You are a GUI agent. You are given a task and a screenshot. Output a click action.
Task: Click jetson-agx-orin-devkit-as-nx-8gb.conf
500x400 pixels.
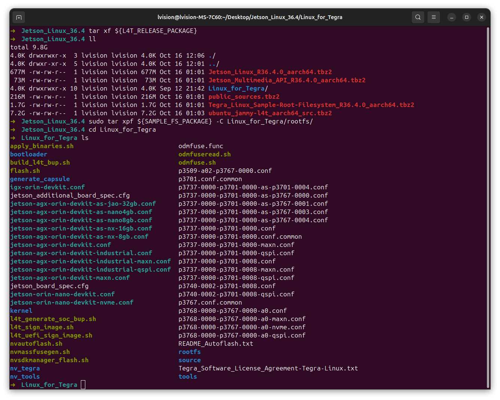click(x=79, y=236)
